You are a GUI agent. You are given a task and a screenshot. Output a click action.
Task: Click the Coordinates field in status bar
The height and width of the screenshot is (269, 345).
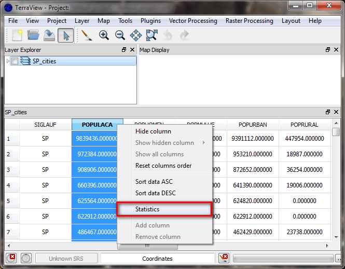point(157,258)
